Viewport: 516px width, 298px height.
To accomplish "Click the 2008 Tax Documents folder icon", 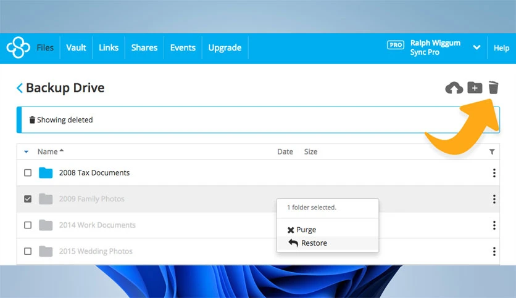I will point(46,172).
